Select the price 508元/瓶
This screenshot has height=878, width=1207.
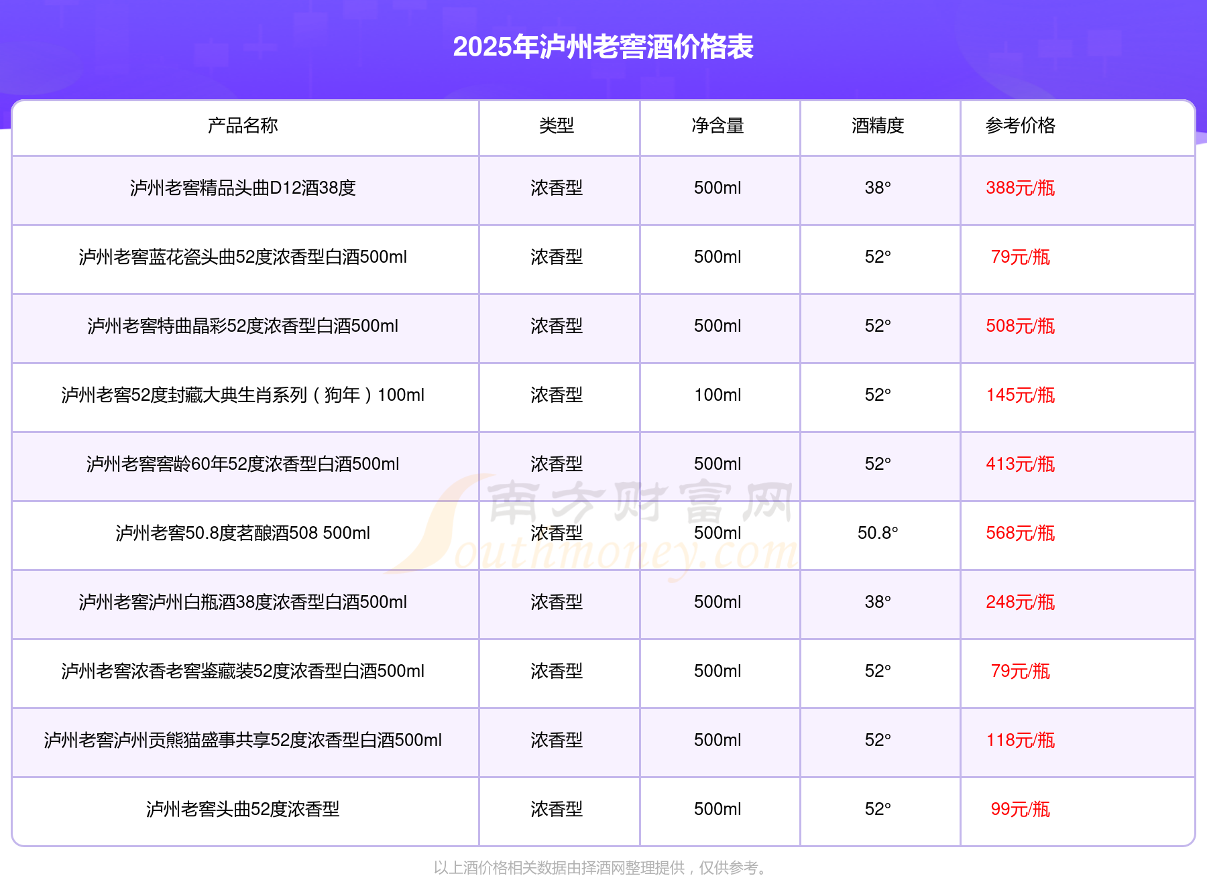click(1021, 326)
